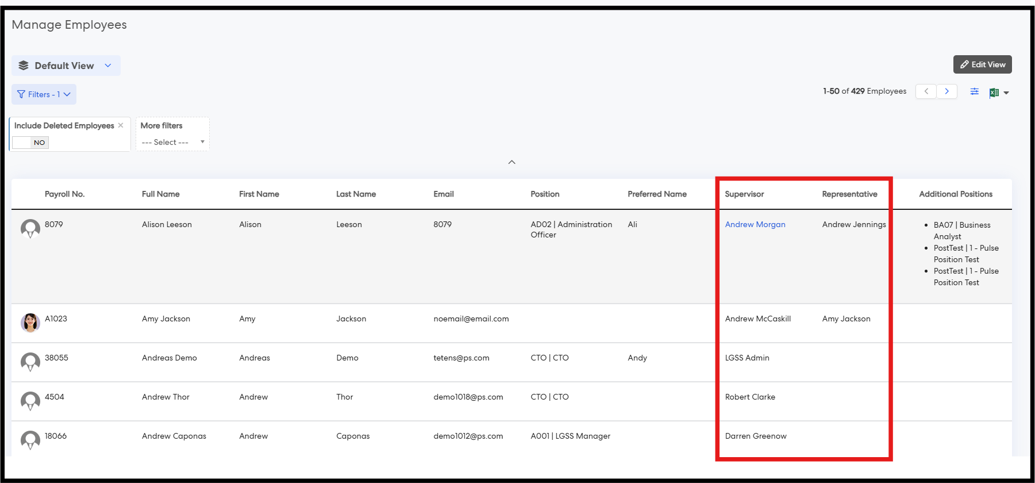Open the Default View dropdown
This screenshot has height=483, width=1035.
66,66
